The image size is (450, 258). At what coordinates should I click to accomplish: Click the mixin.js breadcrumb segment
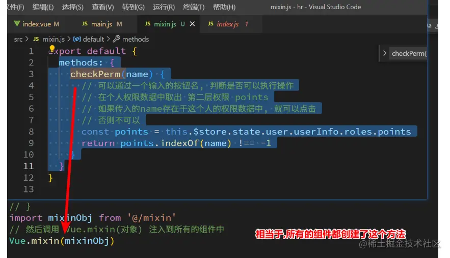click(x=54, y=39)
